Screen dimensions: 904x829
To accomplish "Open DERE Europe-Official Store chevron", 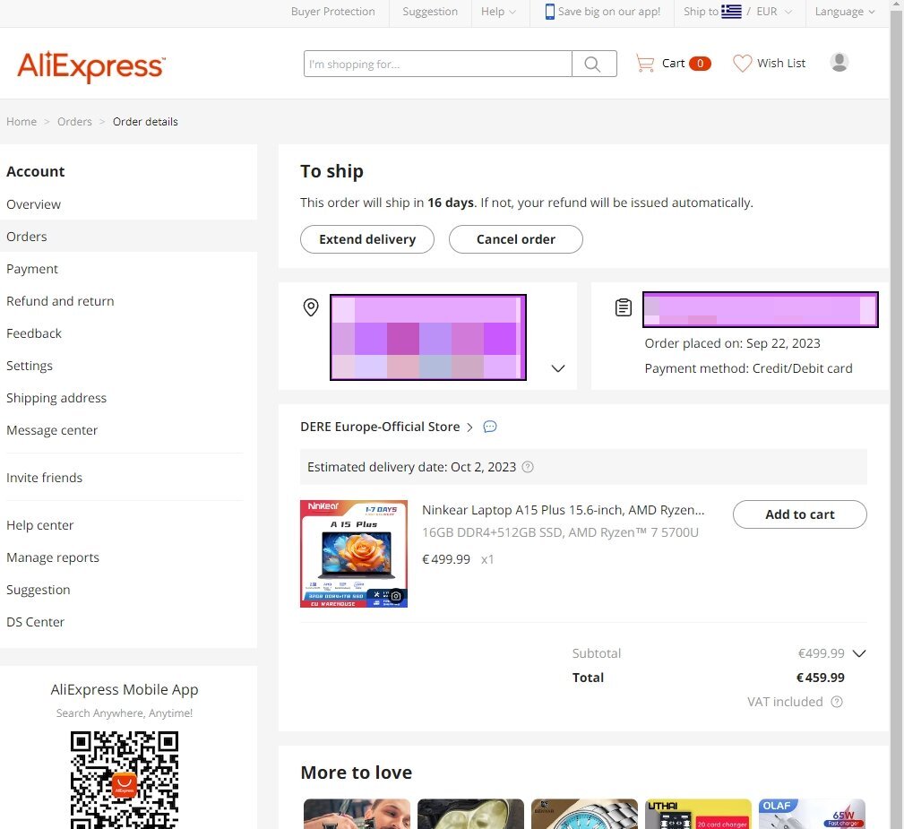I will click(x=469, y=427).
